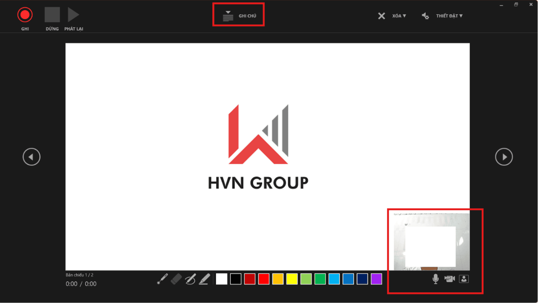
Task: Pick the bright red ink color
Action: (264, 279)
